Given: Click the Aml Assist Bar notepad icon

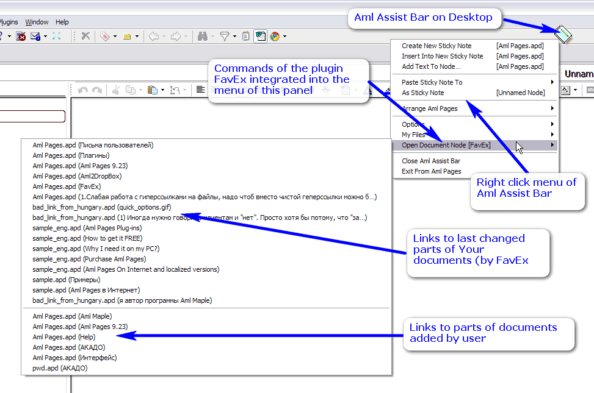Looking at the screenshot, I should point(563,34).
